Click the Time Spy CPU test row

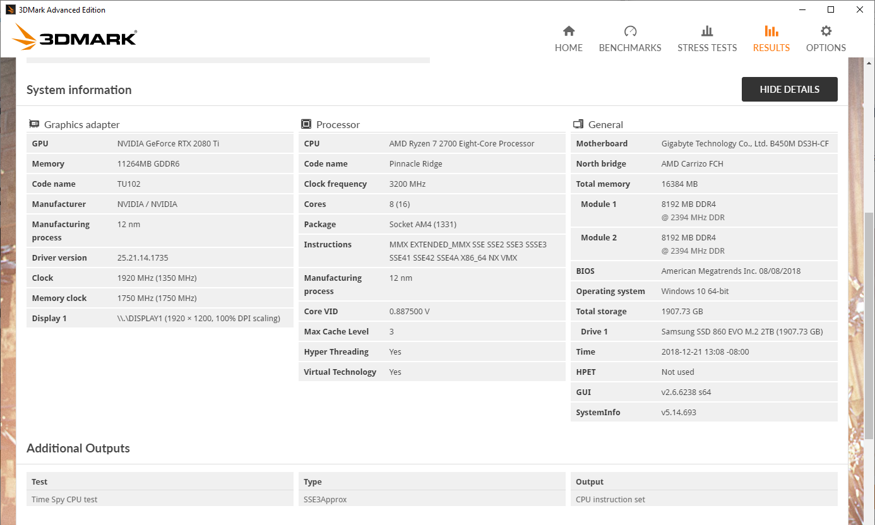point(64,500)
